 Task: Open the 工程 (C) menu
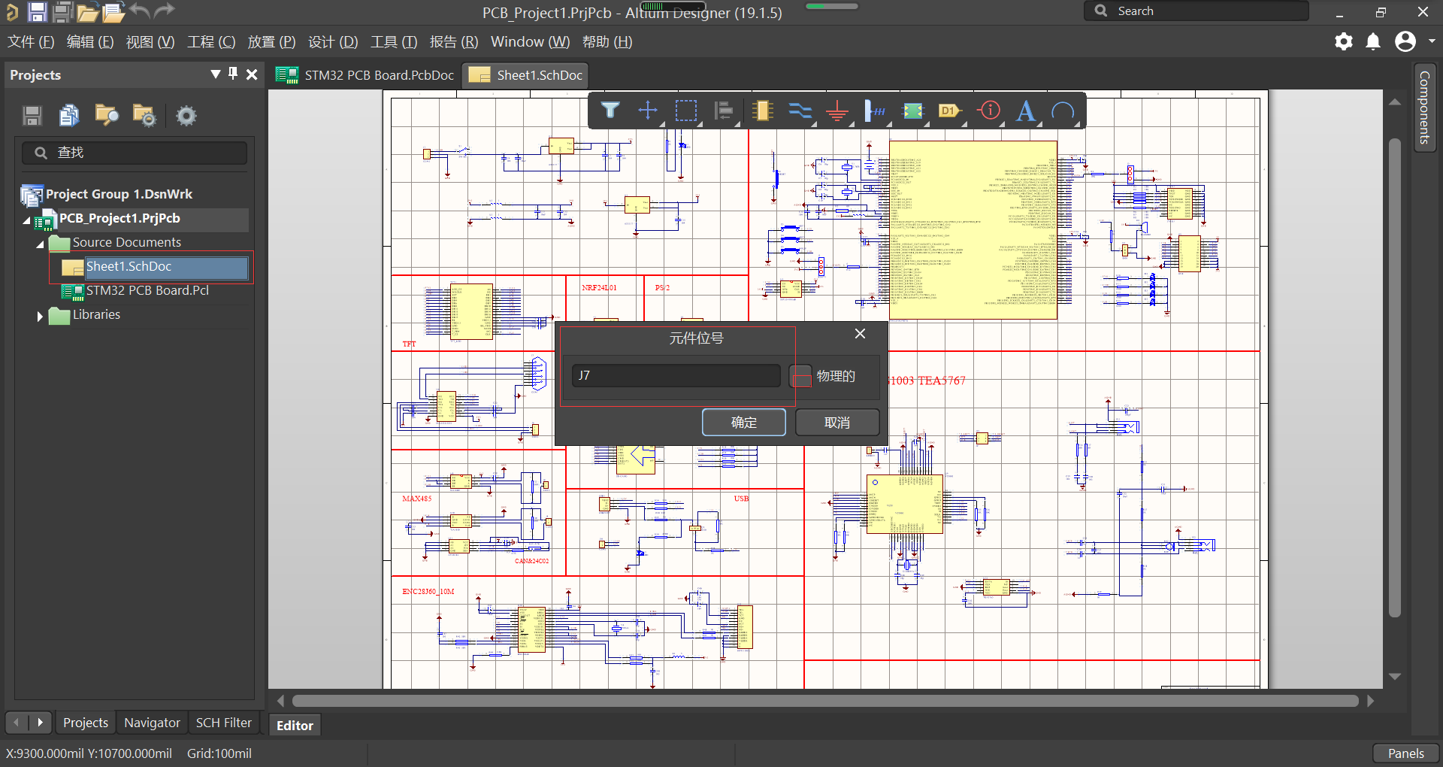point(211,42)
